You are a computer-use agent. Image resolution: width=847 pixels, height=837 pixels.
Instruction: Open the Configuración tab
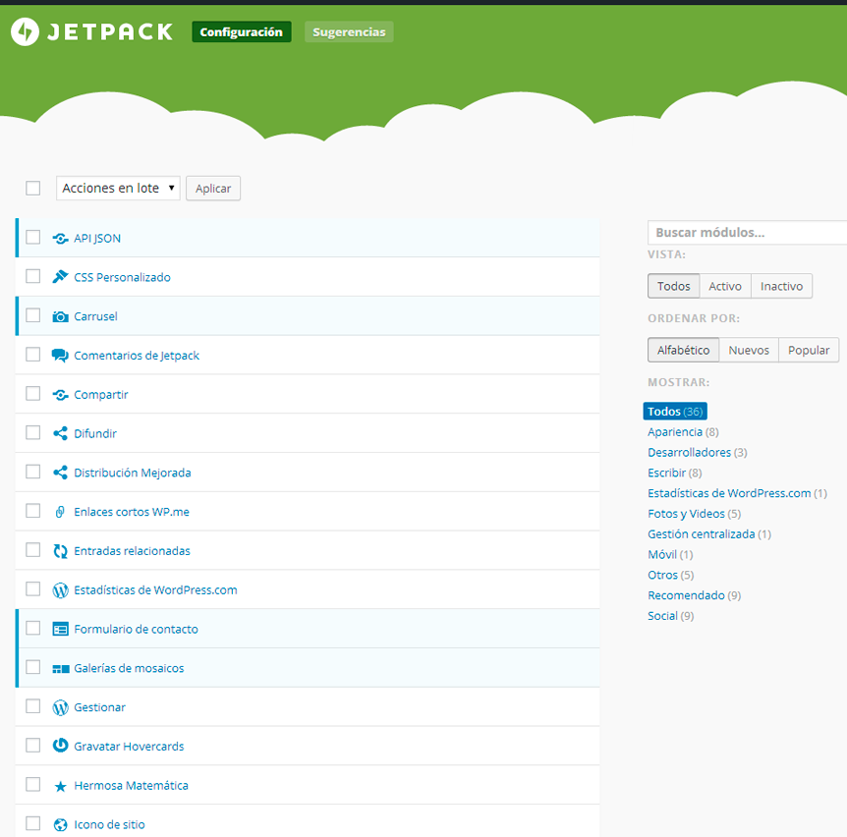pyautogui.click(x=241, y=32)
